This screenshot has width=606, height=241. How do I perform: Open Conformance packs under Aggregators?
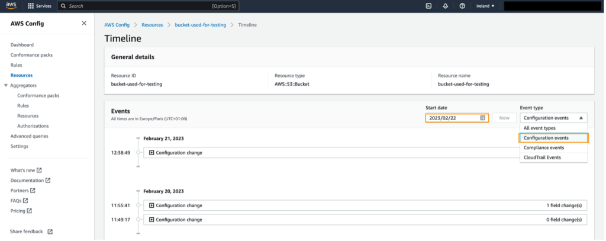pyautogui.click(x=38, y=95)
